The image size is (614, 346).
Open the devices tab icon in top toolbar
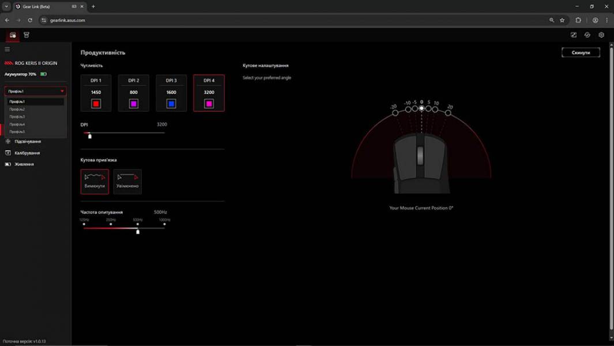(12, 35)
